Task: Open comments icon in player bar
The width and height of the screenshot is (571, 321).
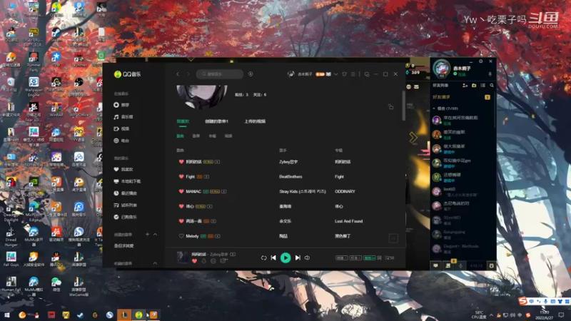Action: [x=223, y=260]
